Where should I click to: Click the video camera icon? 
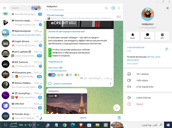coord(129,80)
